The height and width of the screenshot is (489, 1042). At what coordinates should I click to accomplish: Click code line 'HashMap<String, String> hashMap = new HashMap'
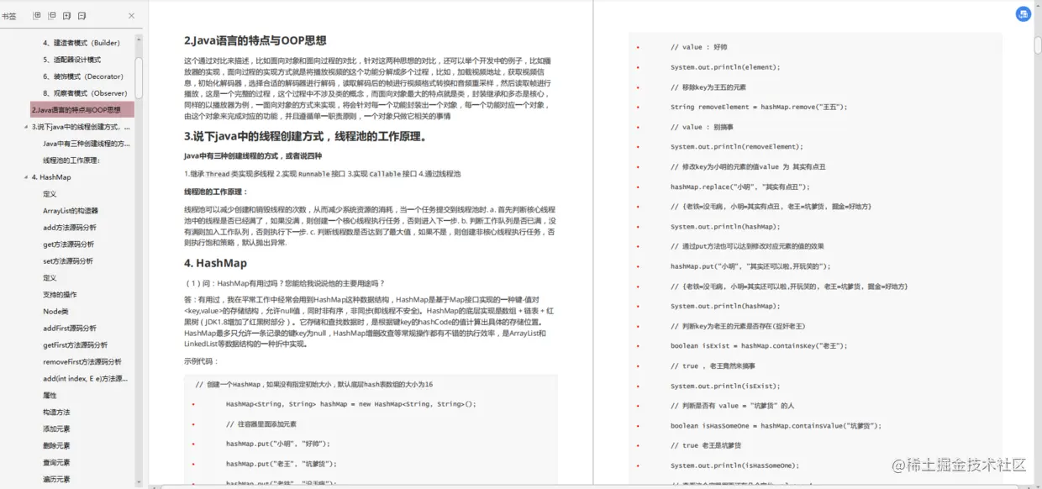pos(350,403)
